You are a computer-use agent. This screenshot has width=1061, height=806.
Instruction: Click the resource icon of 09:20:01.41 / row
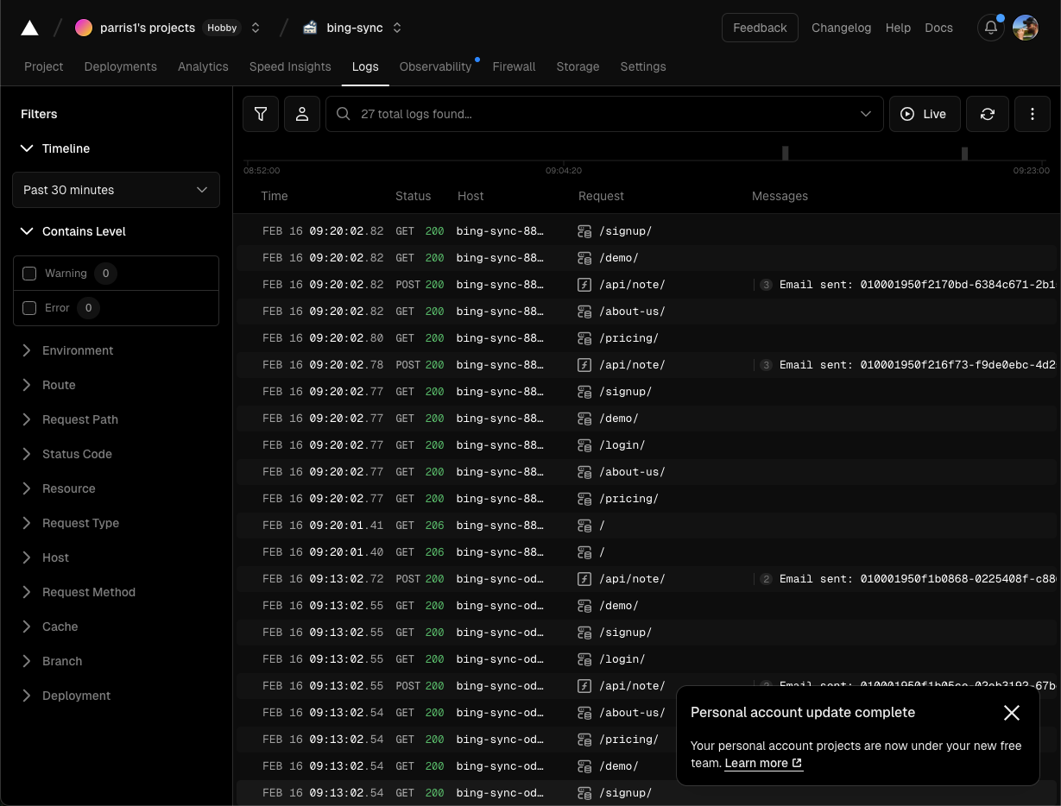pyautogui.click(x=584, y=526)
